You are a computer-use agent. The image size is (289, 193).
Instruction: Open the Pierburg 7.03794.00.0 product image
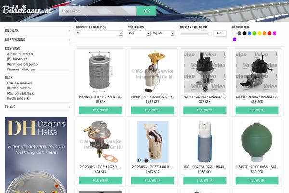point(153,142)
